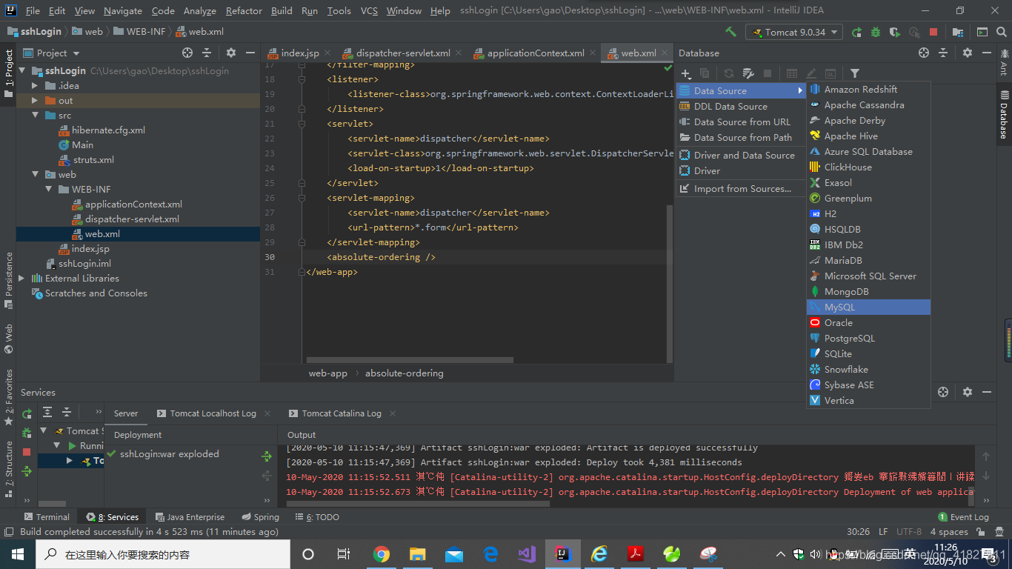This screenshot has width=1012, height=569.
Task: Open Java Enterprise tool window button
Action: click(189, 517)
